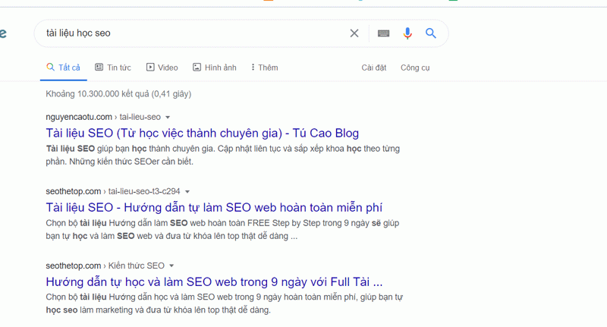Open 'Công cụ' search tools

[415, 68]
